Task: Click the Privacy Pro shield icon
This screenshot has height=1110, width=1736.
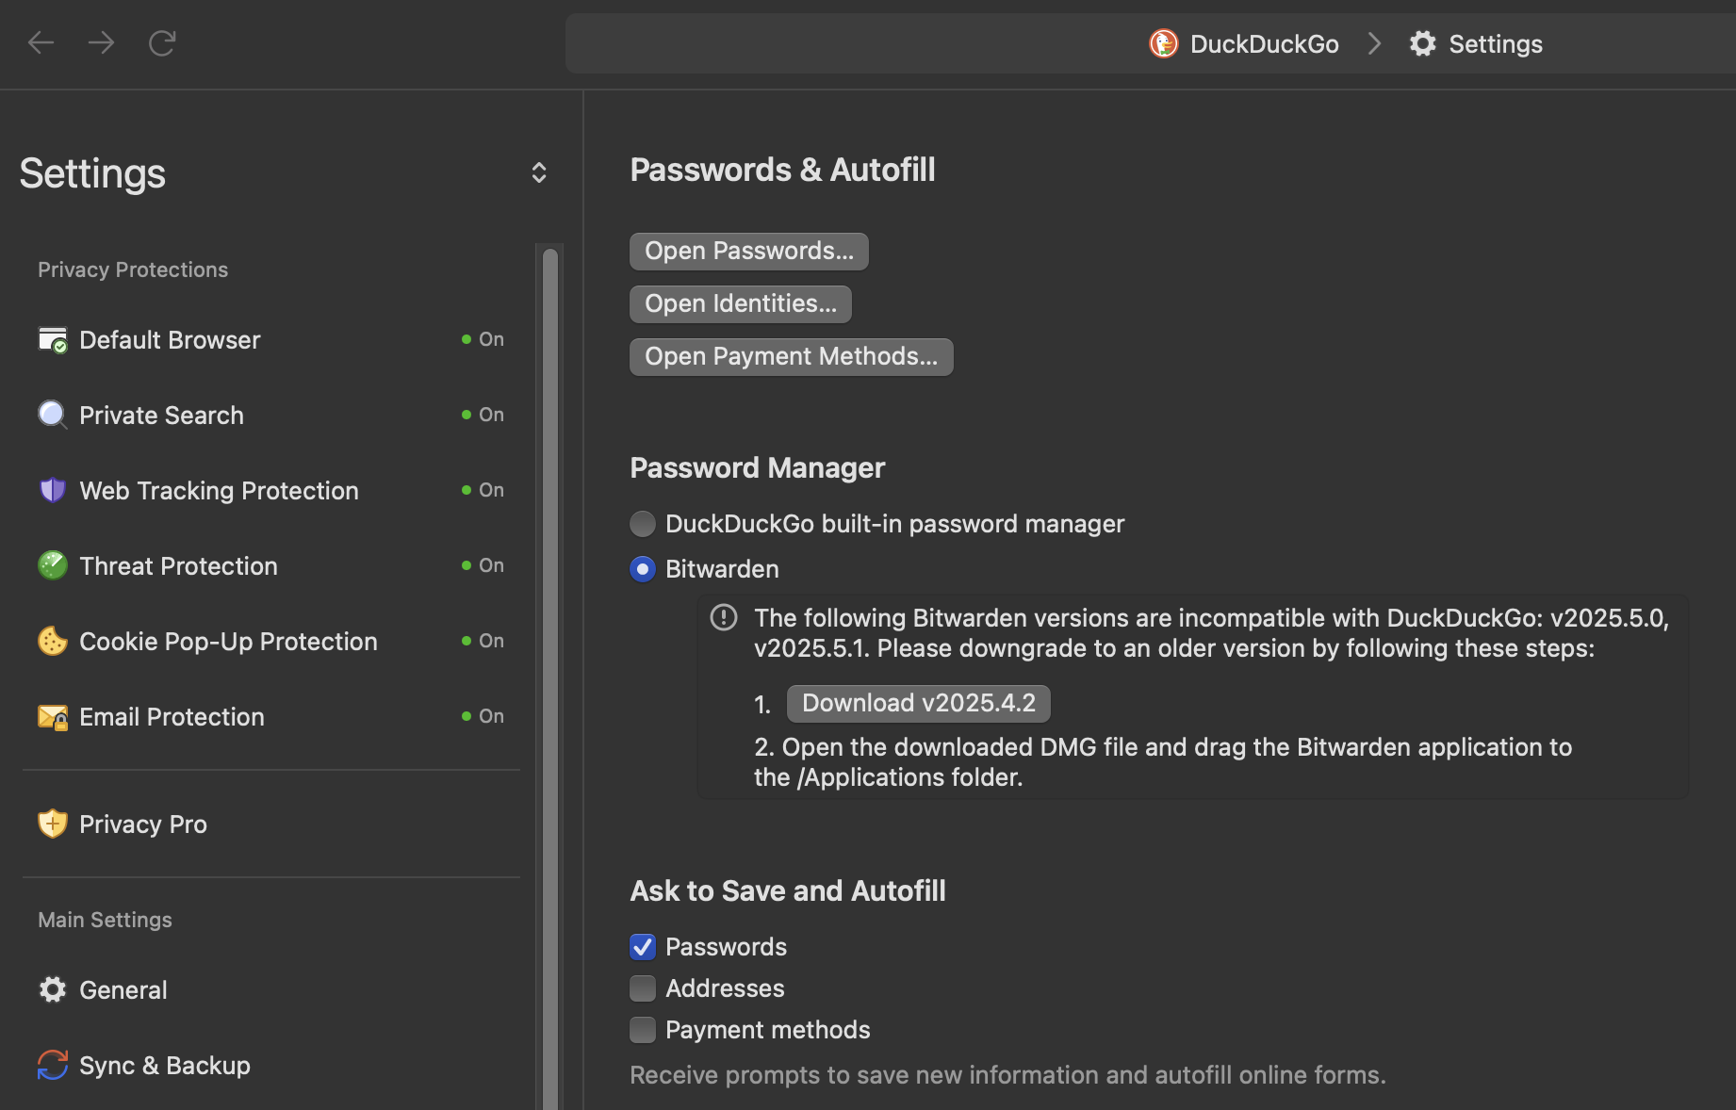Action: (53, 824)
